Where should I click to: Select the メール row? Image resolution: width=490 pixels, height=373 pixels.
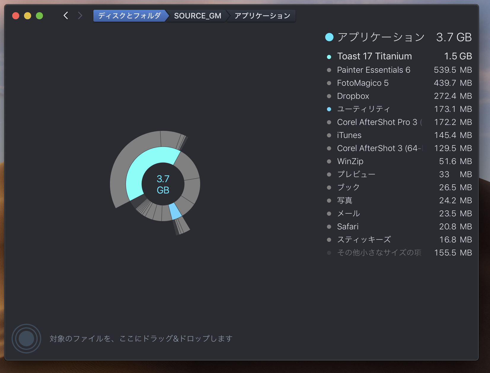pos(399,214)
